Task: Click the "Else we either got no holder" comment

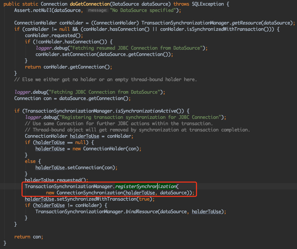Action: (105, 79)
